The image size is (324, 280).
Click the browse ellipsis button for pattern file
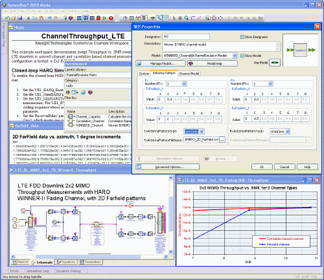click(x=222, y=140)
